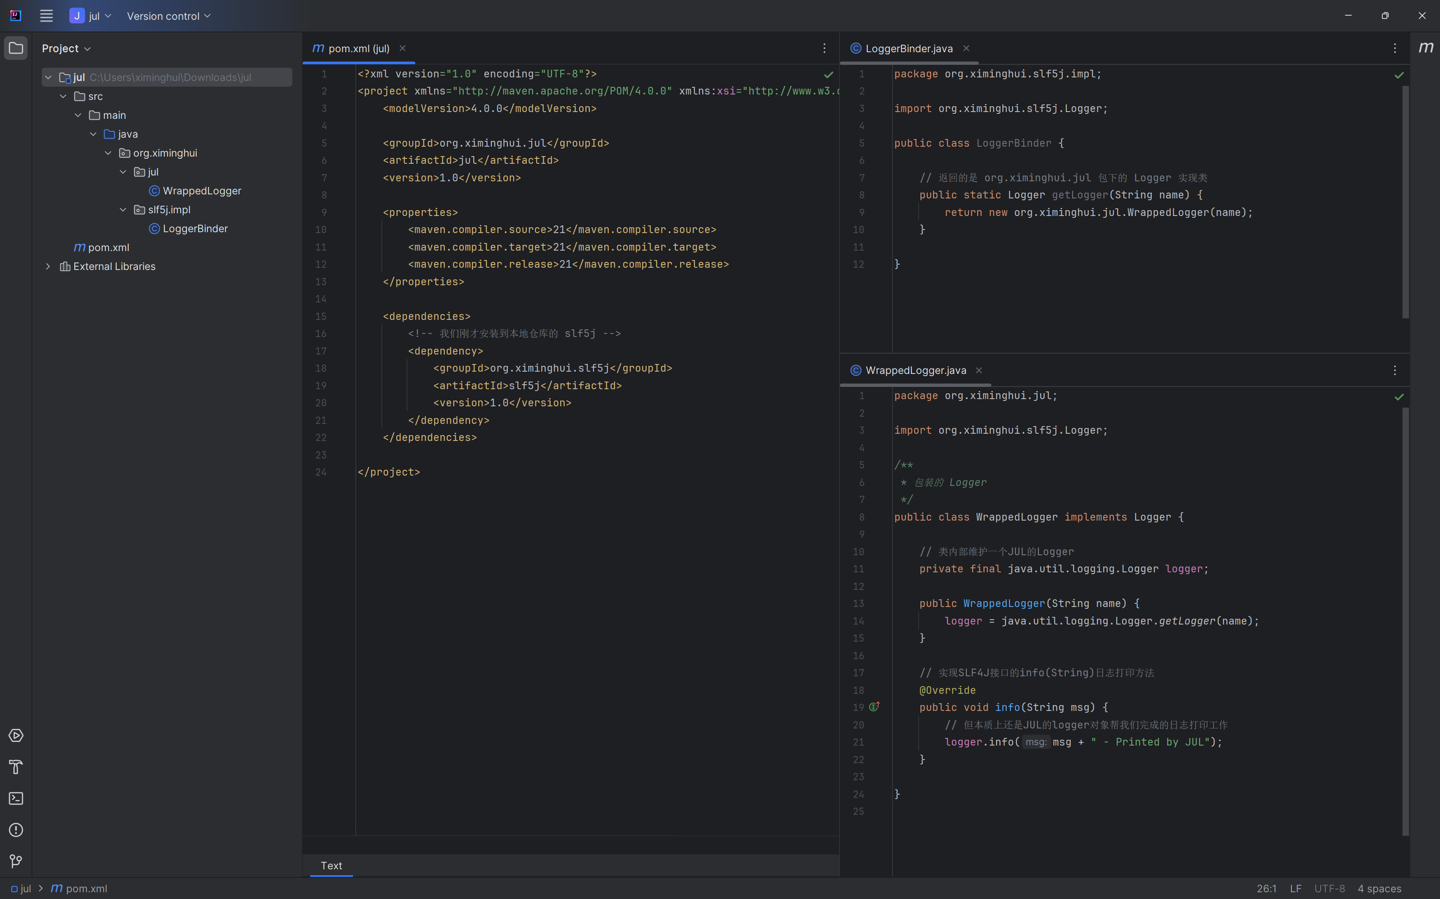Click the implements gutter icon at line 19
Screen dimensions: 1440x899
pyautogui.click(x=874, y=706)
